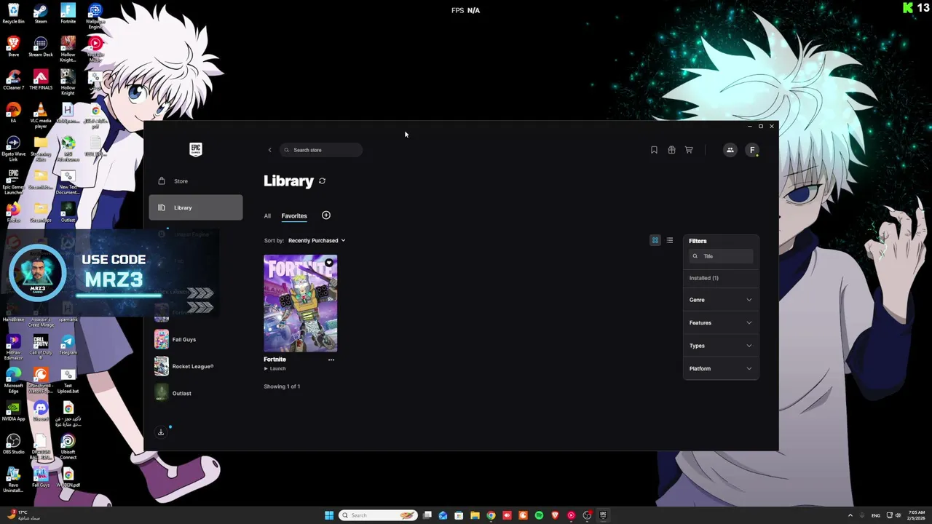Expand the Platform filter
The width and height of the screenshot is (932, 524).
click(x=721, y=368)
